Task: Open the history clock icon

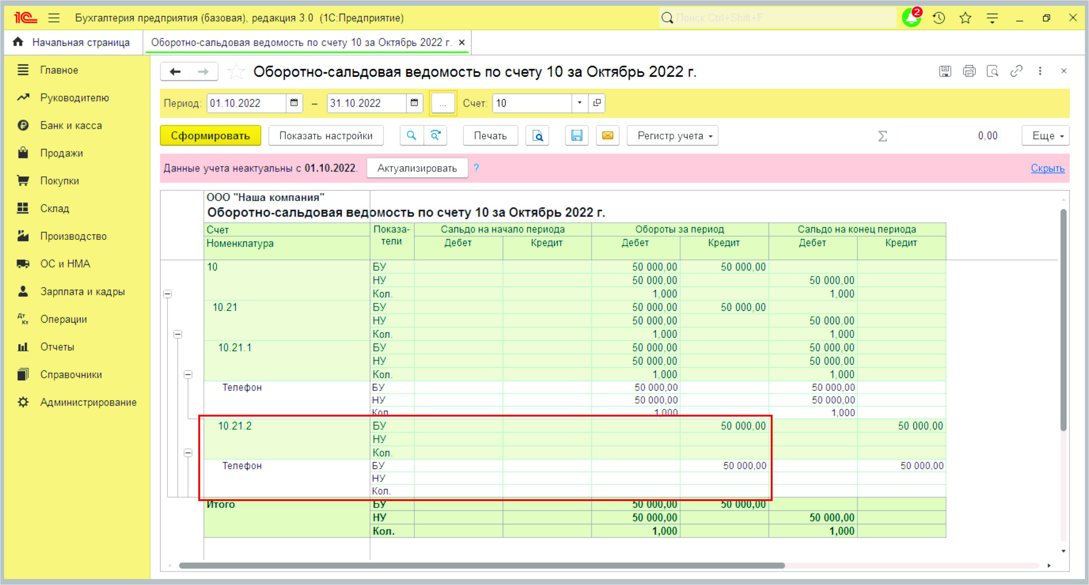Action: (x=939, y=18)
